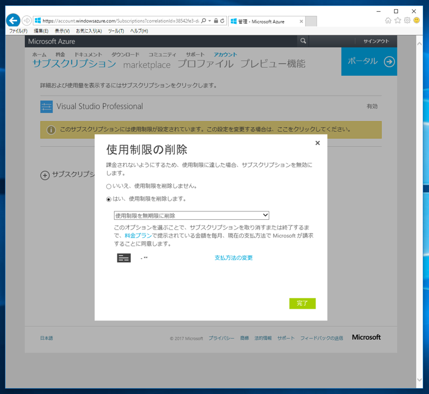Image resolution: width=429 pixels, height=394 pixels.
Task: Select radio はい、使用制限を削除します
Action: pyautogui.click(x=108, y=199)
